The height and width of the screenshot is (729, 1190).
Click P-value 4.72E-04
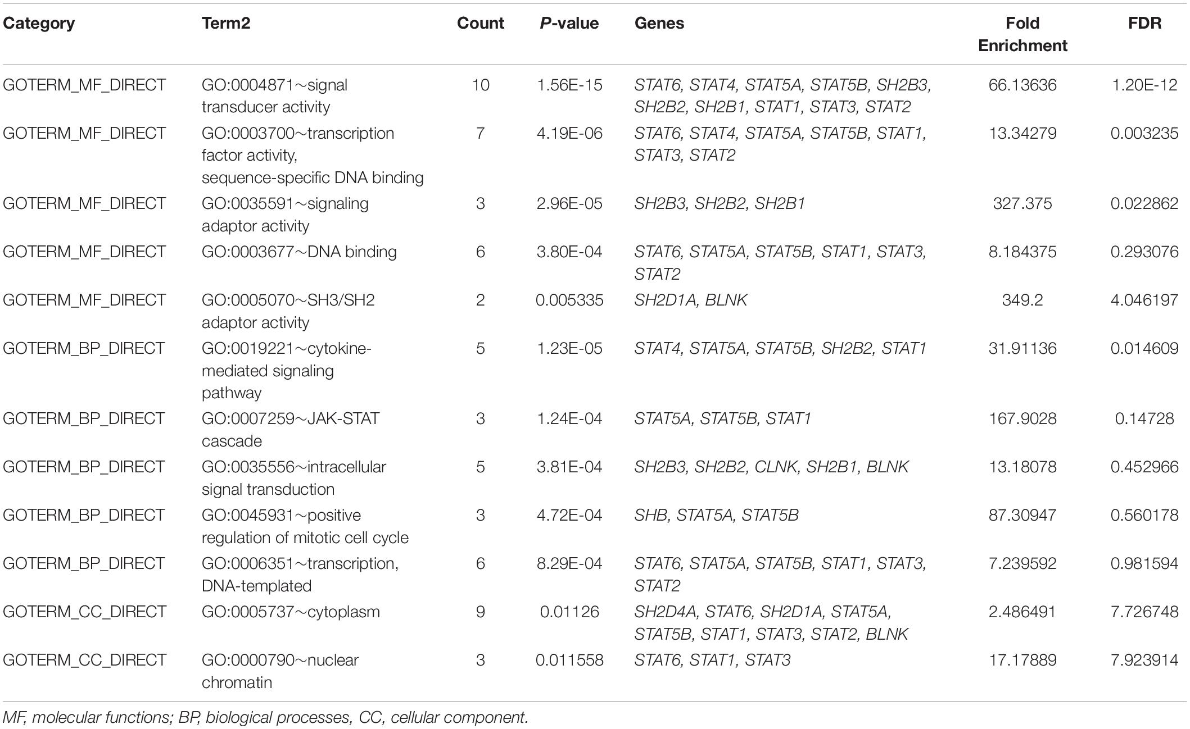click(x=569, y=516)
